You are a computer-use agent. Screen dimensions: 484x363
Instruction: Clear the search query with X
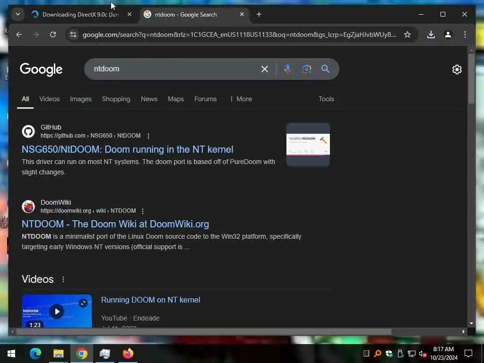click(x=265, y=69)
